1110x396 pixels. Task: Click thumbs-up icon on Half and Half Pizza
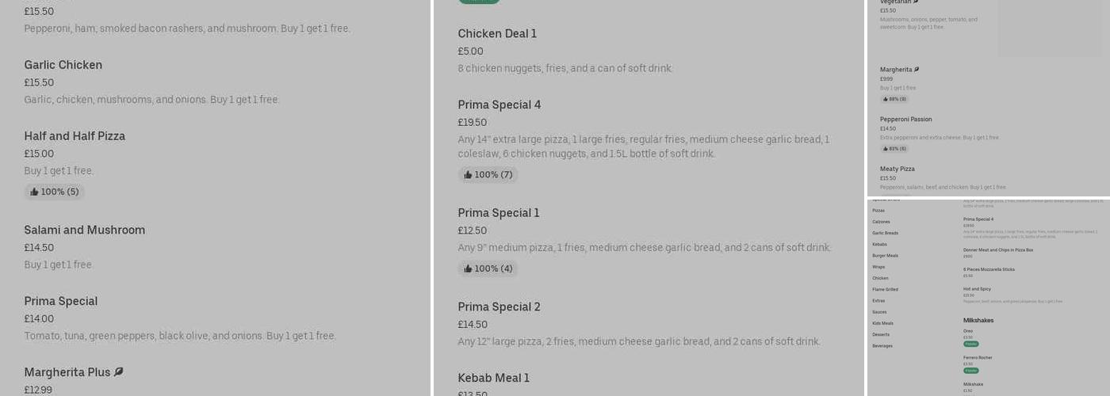[34, 192]
